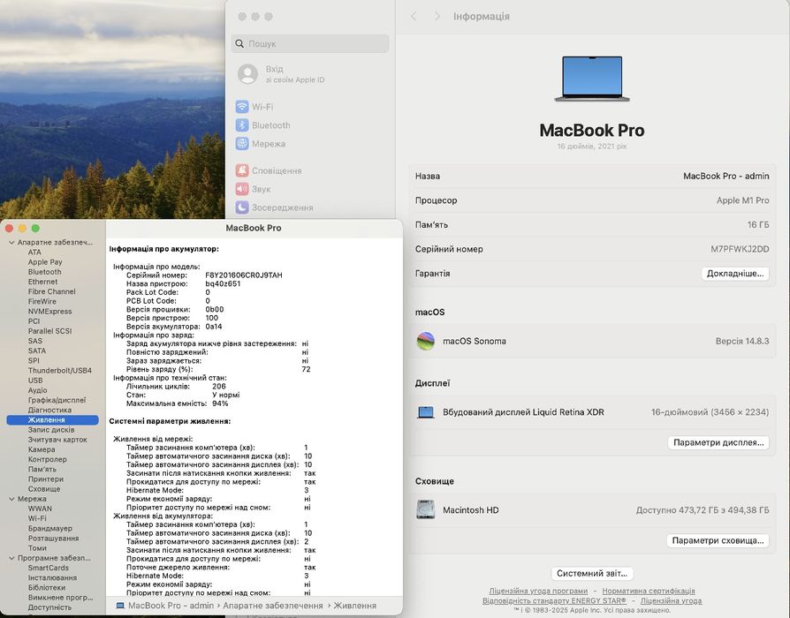Open the Сповіщення bell icon in System Settings
790x618 pixels.
[x=242, y=170]
